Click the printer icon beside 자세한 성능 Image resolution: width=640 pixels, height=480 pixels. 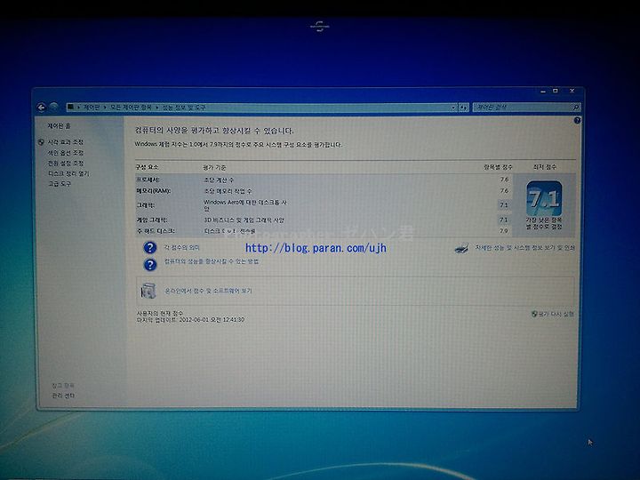tap(461, 248)
